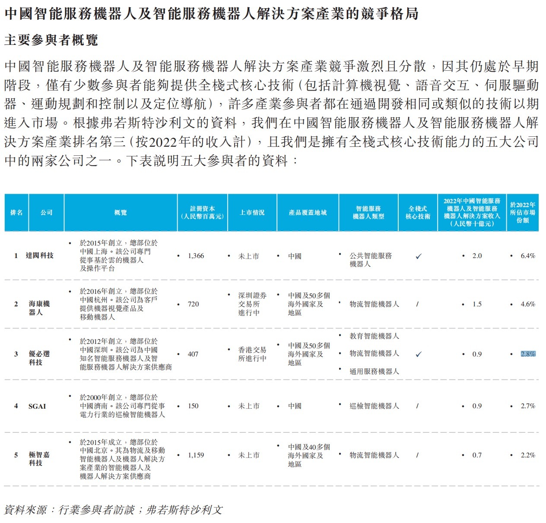Click robot type 公共智能服務機器人
The image size is (546, 523).
click(x=371, y=260)
